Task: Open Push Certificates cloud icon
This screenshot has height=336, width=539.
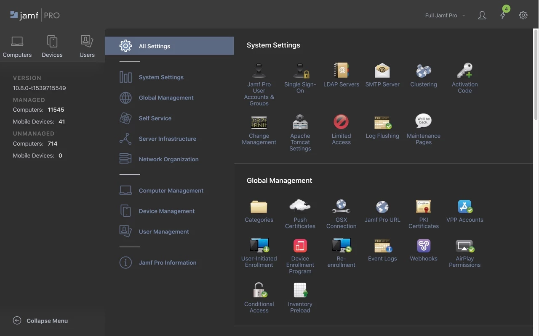Action: pos(300,206)
